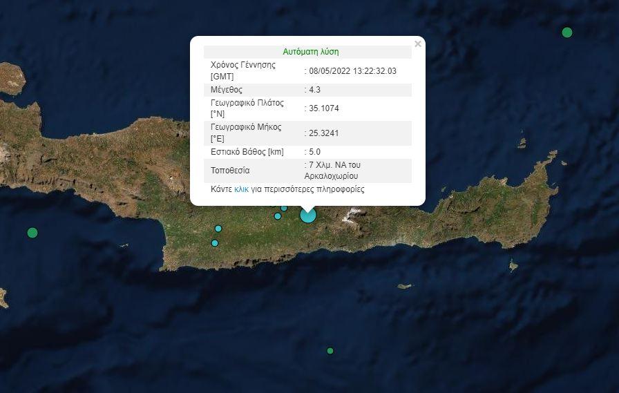This screenshot has width=619, height=393.
Task: Click the large cyan epicenter marker
Action: click(x=307, y=215)
